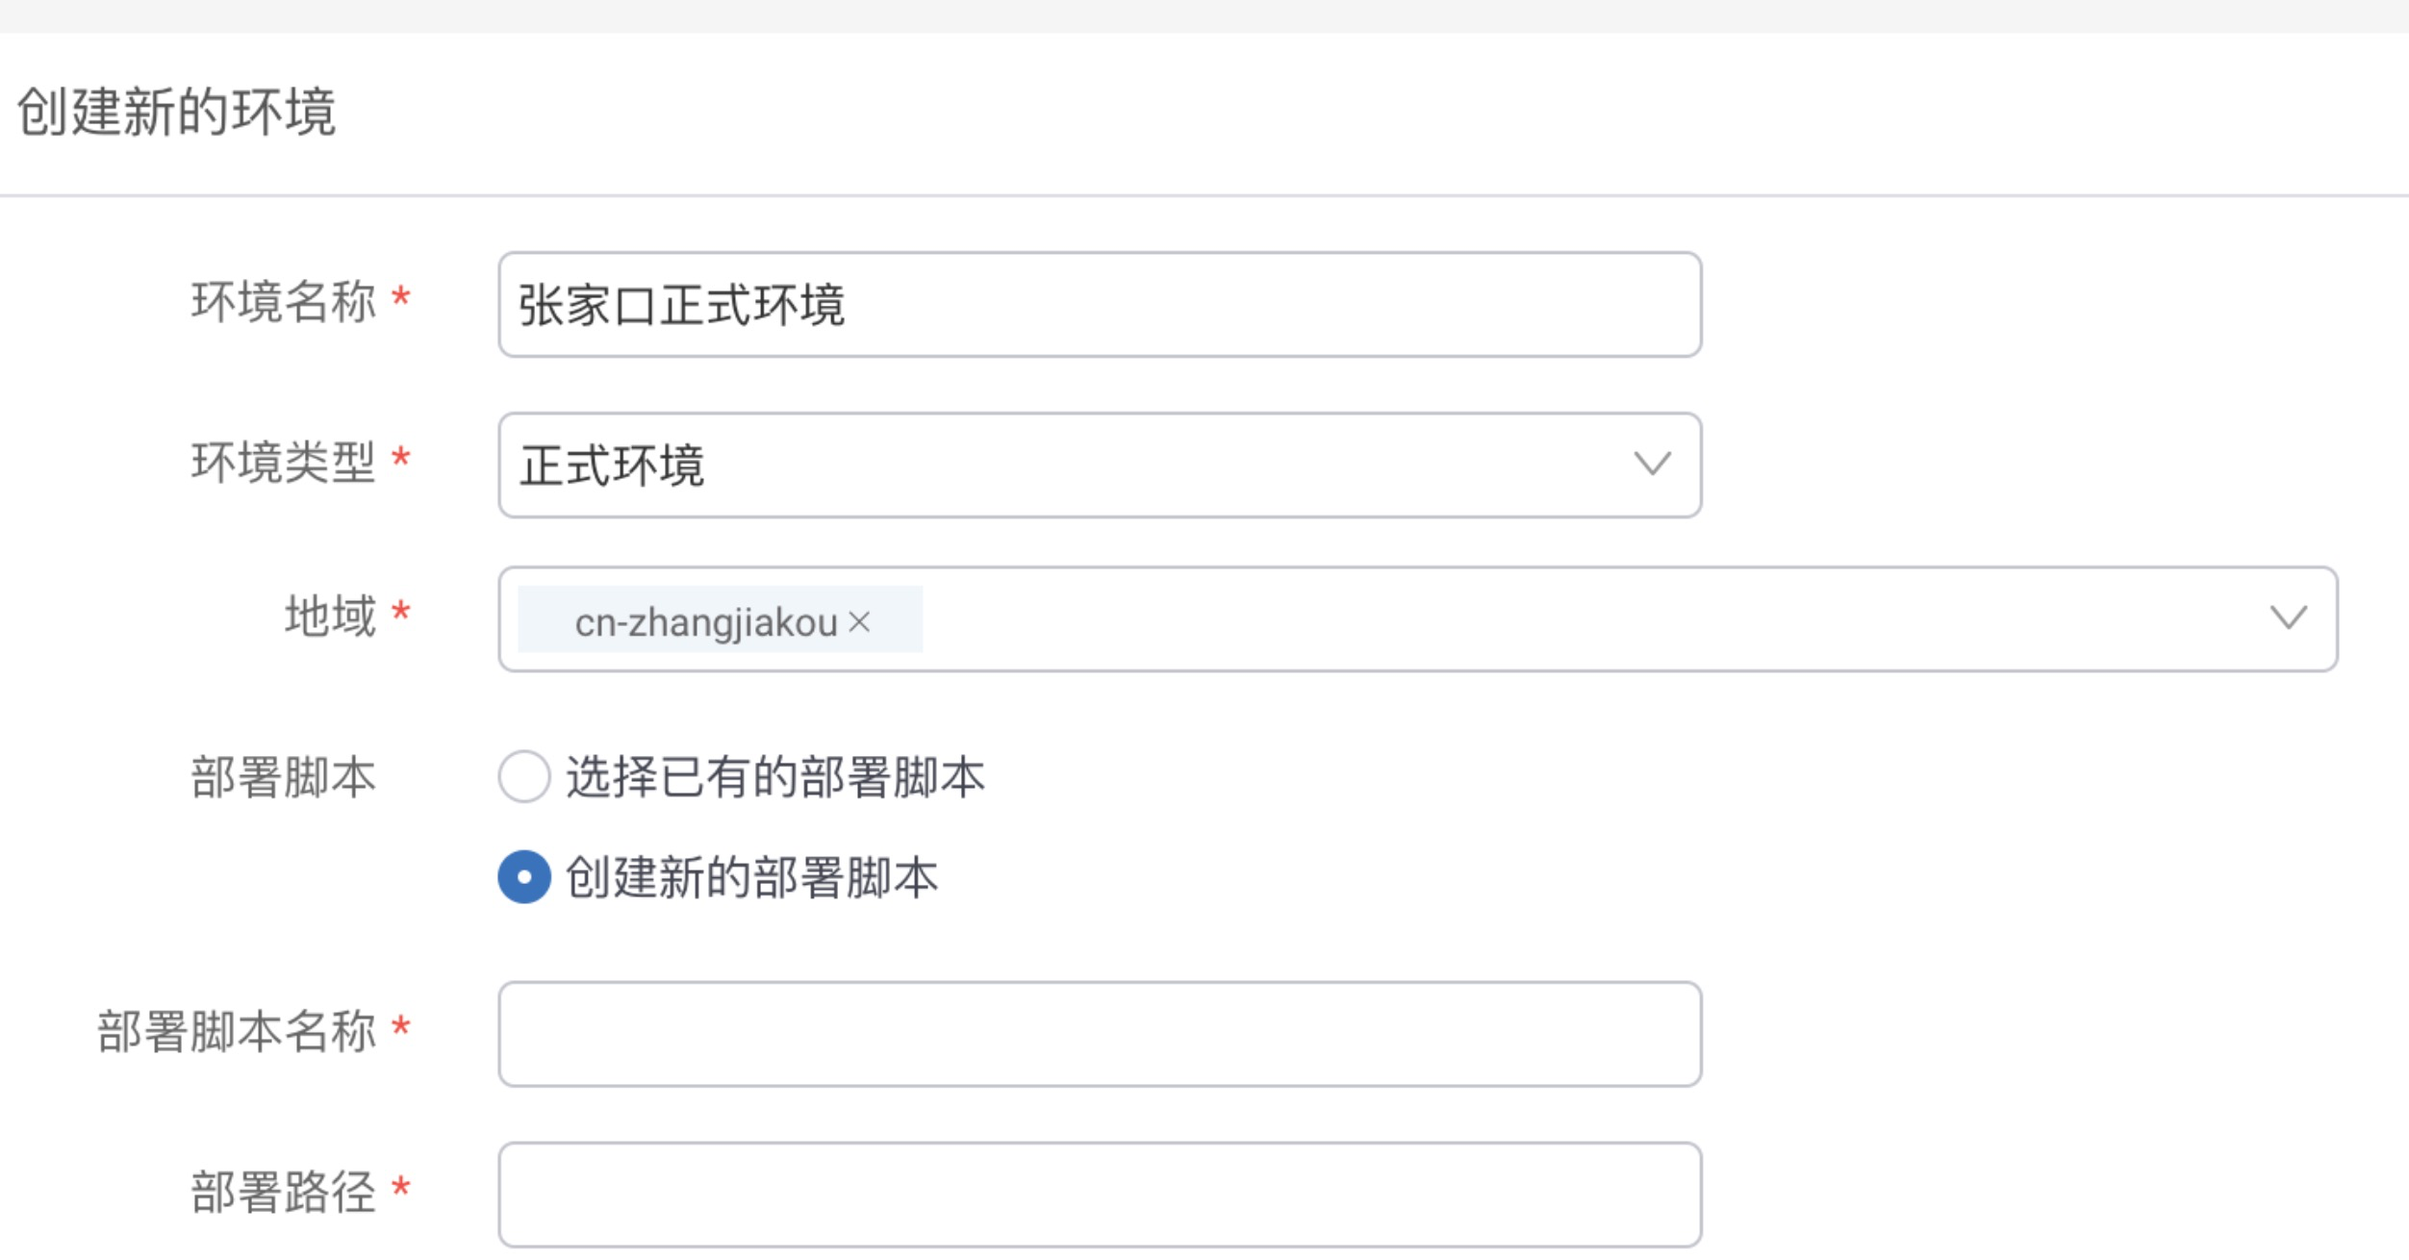
Task: Click the selected 正式环境 value text
Action: pos(613,466)
